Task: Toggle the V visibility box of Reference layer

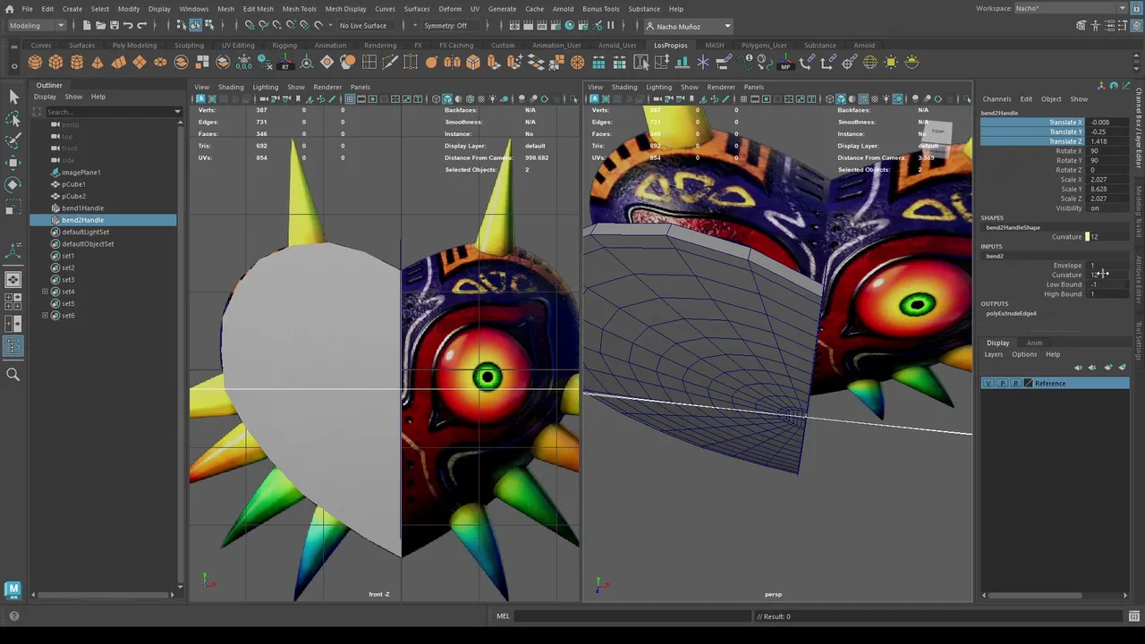Action: 988,383
